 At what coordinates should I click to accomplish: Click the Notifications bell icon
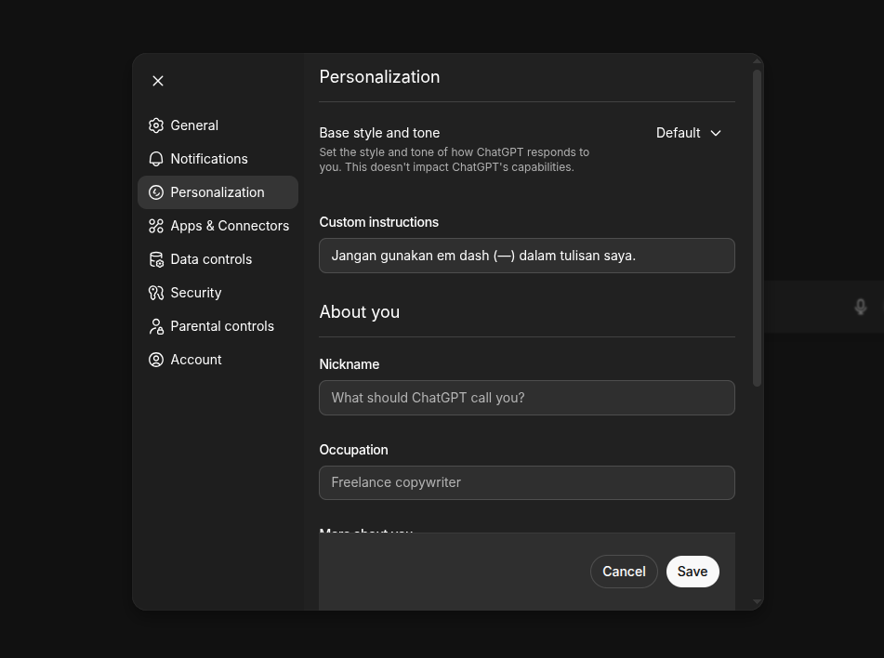point(156,159)
